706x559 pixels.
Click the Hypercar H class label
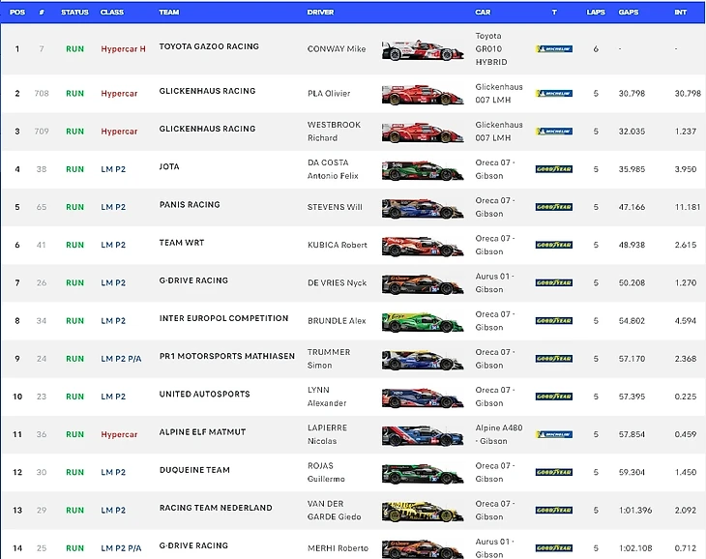pos(123,49)
